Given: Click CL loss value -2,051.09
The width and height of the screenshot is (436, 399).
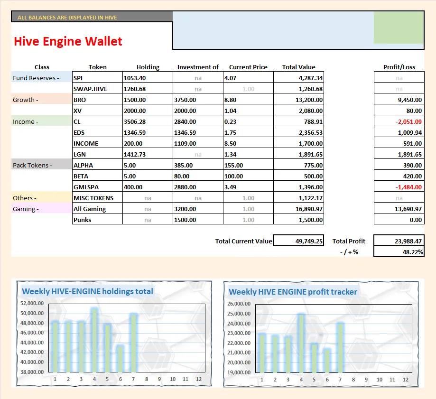Looking at the screenshot, I should [x=399, y=121].
